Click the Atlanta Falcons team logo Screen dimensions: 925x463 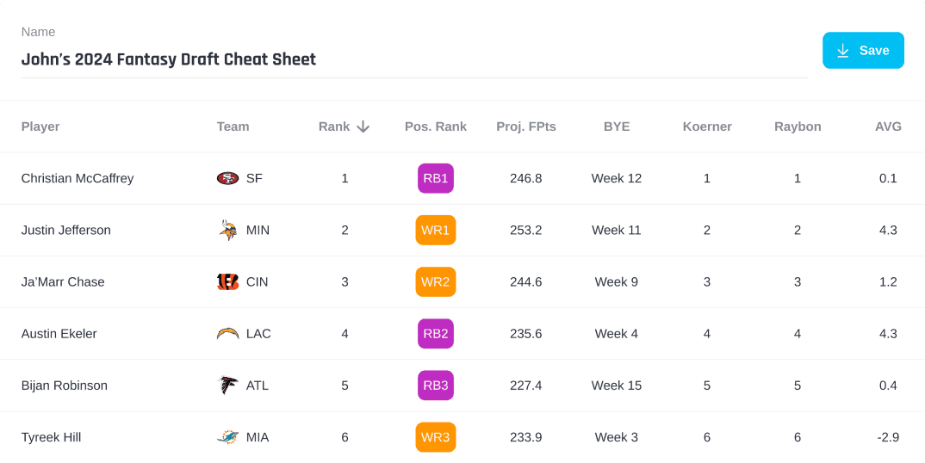pyautogui.click(x=227, y=386)
